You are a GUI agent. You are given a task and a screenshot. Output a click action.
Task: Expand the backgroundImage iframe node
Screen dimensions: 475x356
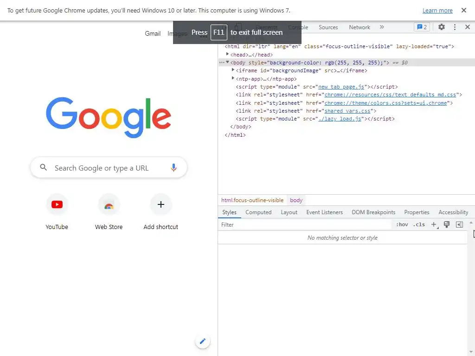(x=233, y=70)
